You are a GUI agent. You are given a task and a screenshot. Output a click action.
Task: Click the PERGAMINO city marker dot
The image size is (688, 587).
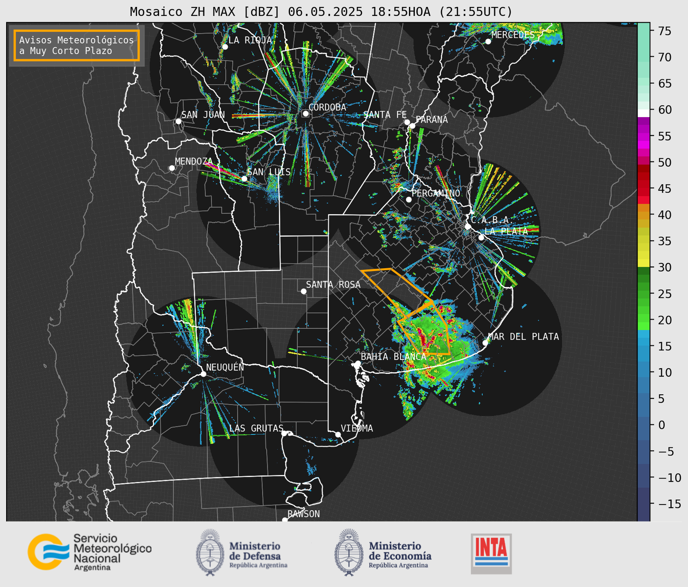409,199
